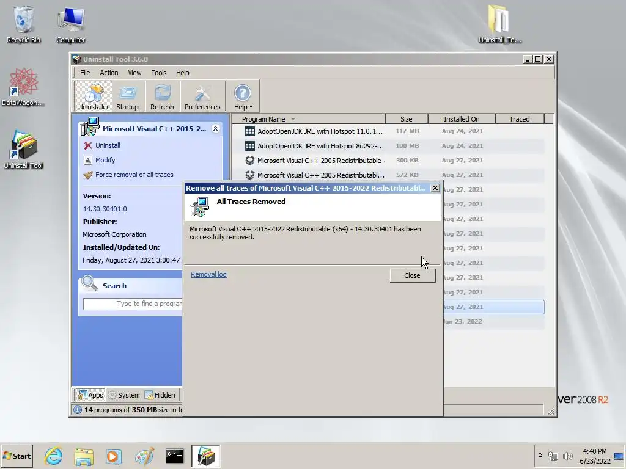Open the Uninstaller toolbar section
The height and width of the screenshot is (469, 626).
pyautogui.click(x=94, y=96)
